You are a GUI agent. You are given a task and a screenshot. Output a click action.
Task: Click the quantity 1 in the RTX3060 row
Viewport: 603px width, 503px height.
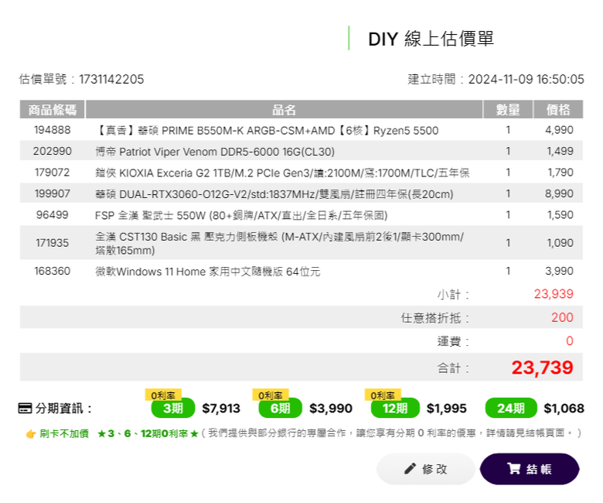click(508, 193)
